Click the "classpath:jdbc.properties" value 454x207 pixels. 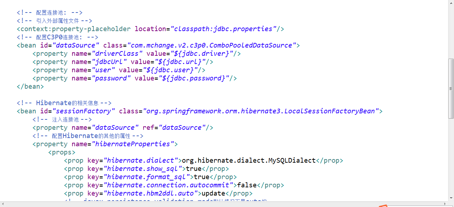pyautogui.click(x=223, y=29)
